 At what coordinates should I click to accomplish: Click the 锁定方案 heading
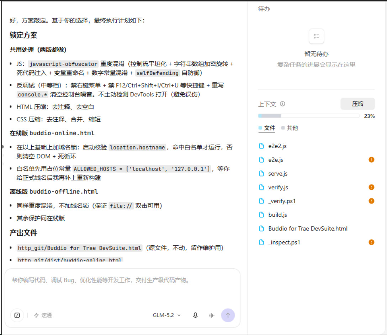point(23,35)
